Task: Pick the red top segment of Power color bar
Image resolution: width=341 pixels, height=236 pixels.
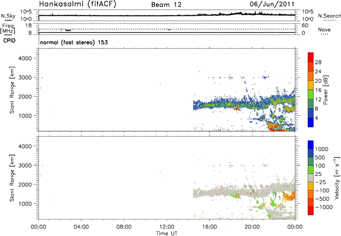Action: (311, 57)
